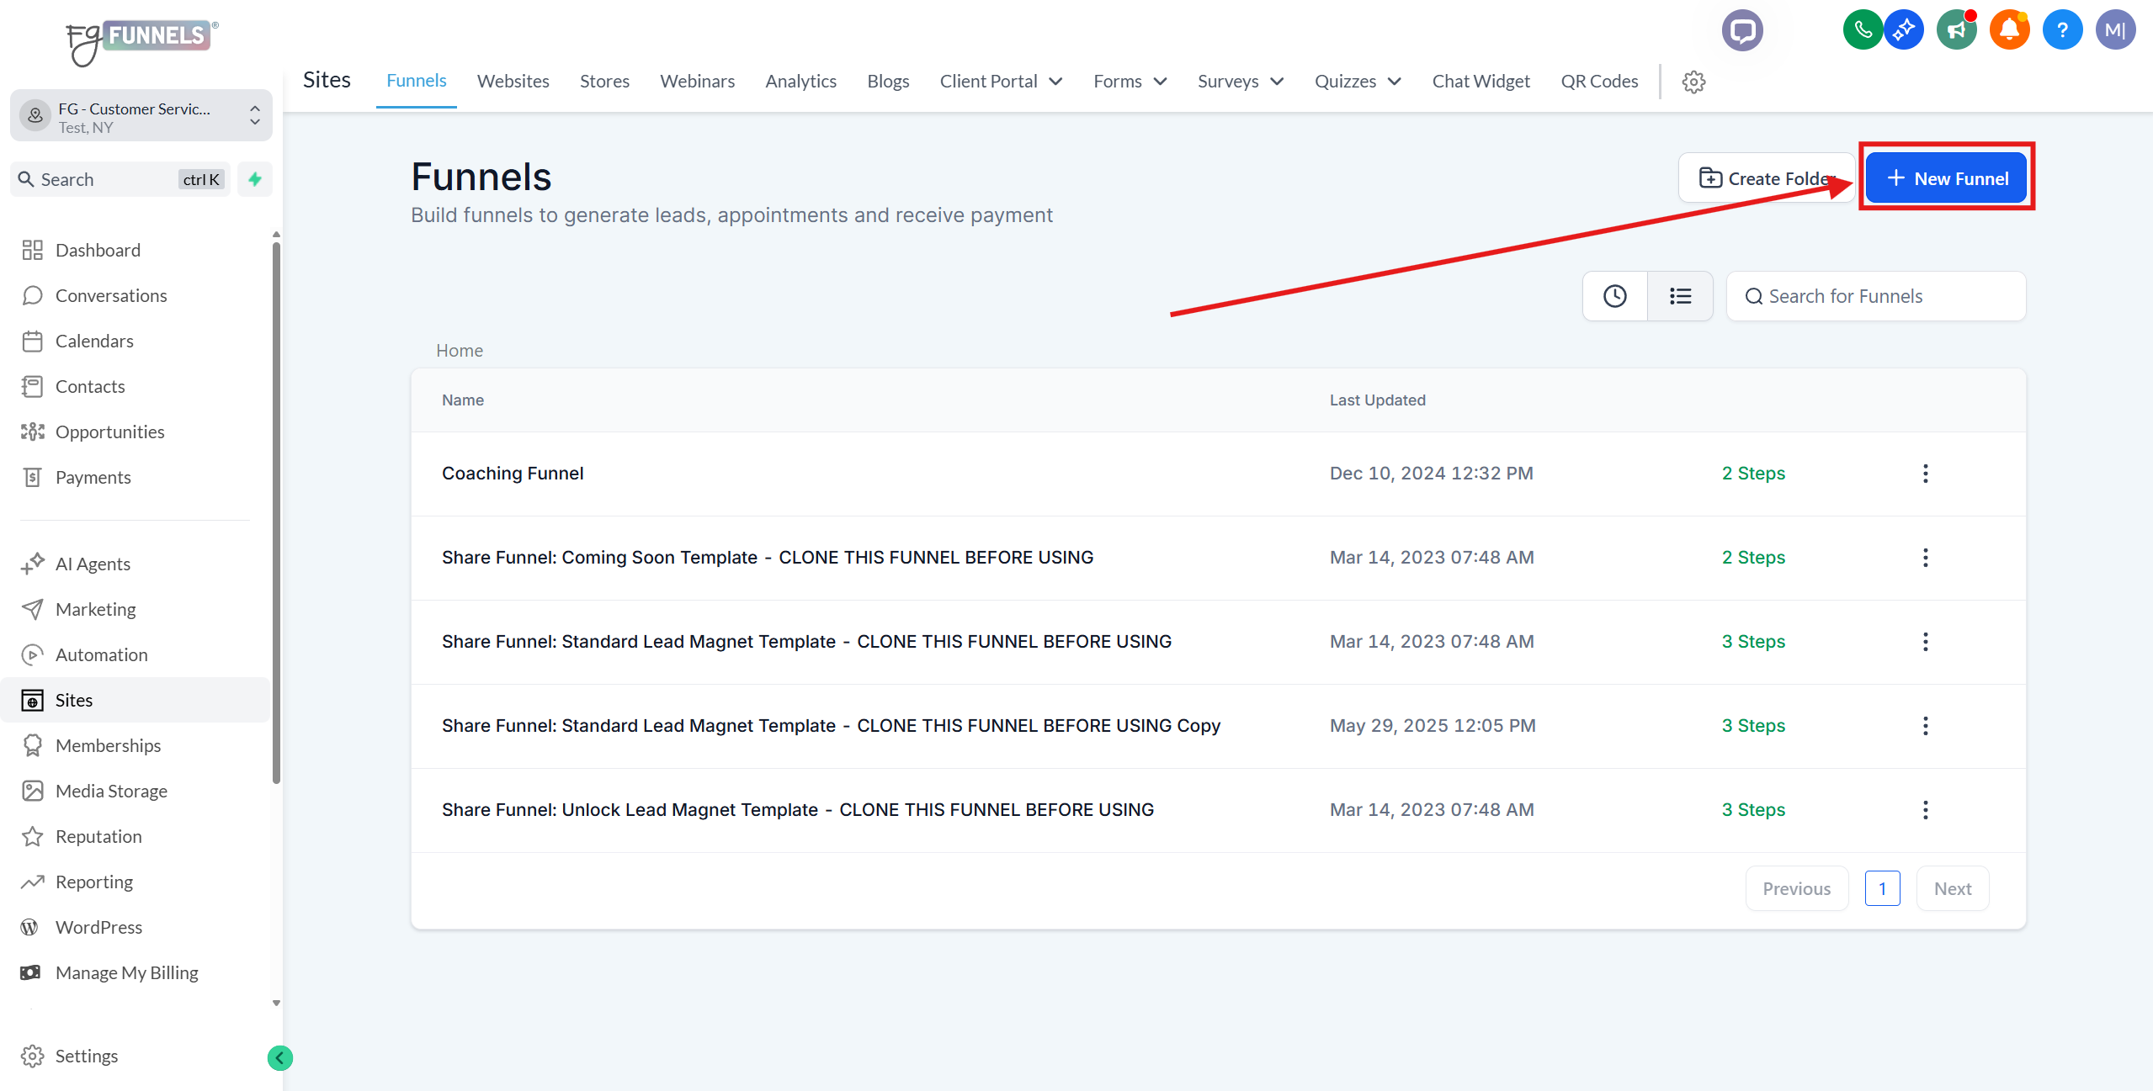Collapse sidebar with green arrow button
2153x1091 pixels.
(279, 1057)
